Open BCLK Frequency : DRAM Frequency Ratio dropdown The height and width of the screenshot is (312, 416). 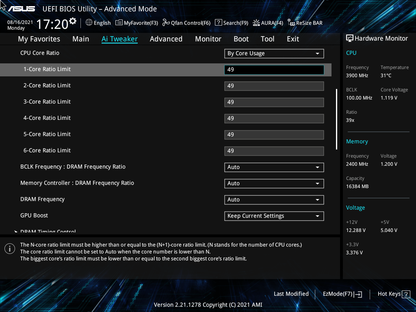(274, 167)
